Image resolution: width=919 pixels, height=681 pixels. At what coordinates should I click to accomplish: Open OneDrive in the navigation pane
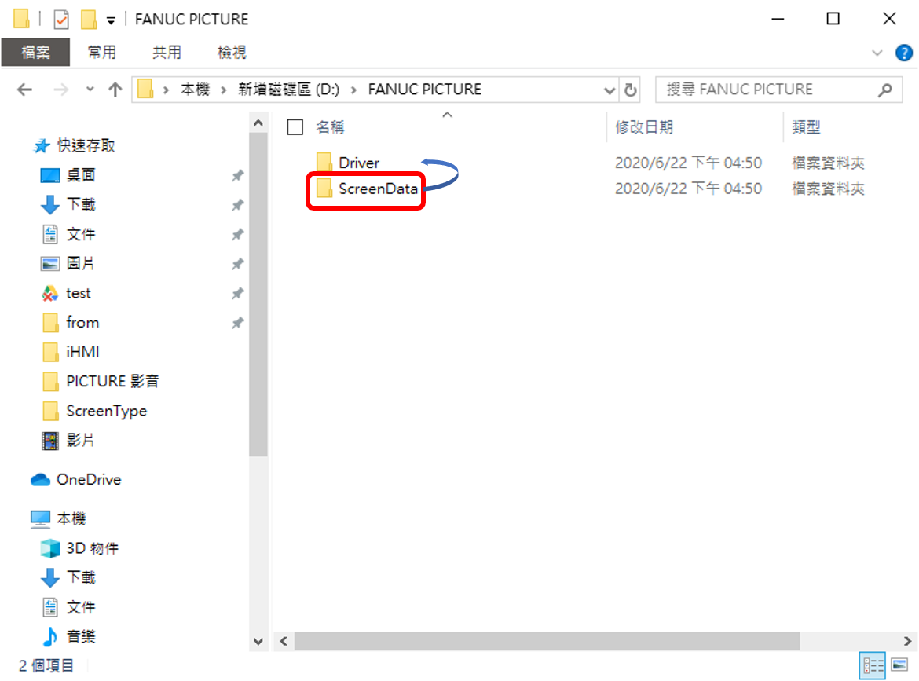(x=88, y=479)
